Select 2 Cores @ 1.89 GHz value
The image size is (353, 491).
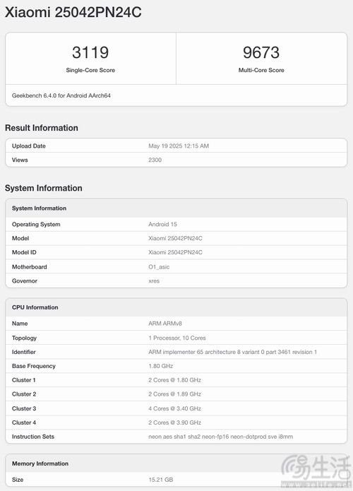174,394
